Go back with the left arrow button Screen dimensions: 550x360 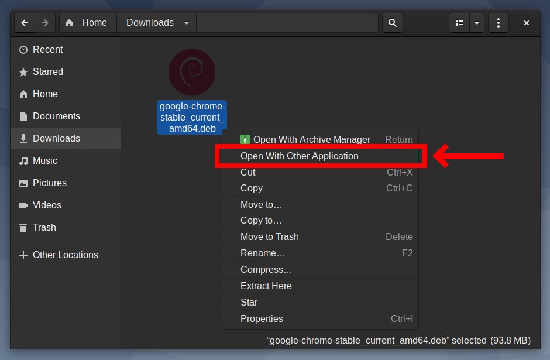pyautogui.click(x=25, y=23)
